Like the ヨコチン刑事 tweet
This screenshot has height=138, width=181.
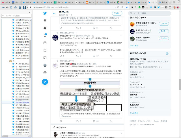(x=94, y=121)
